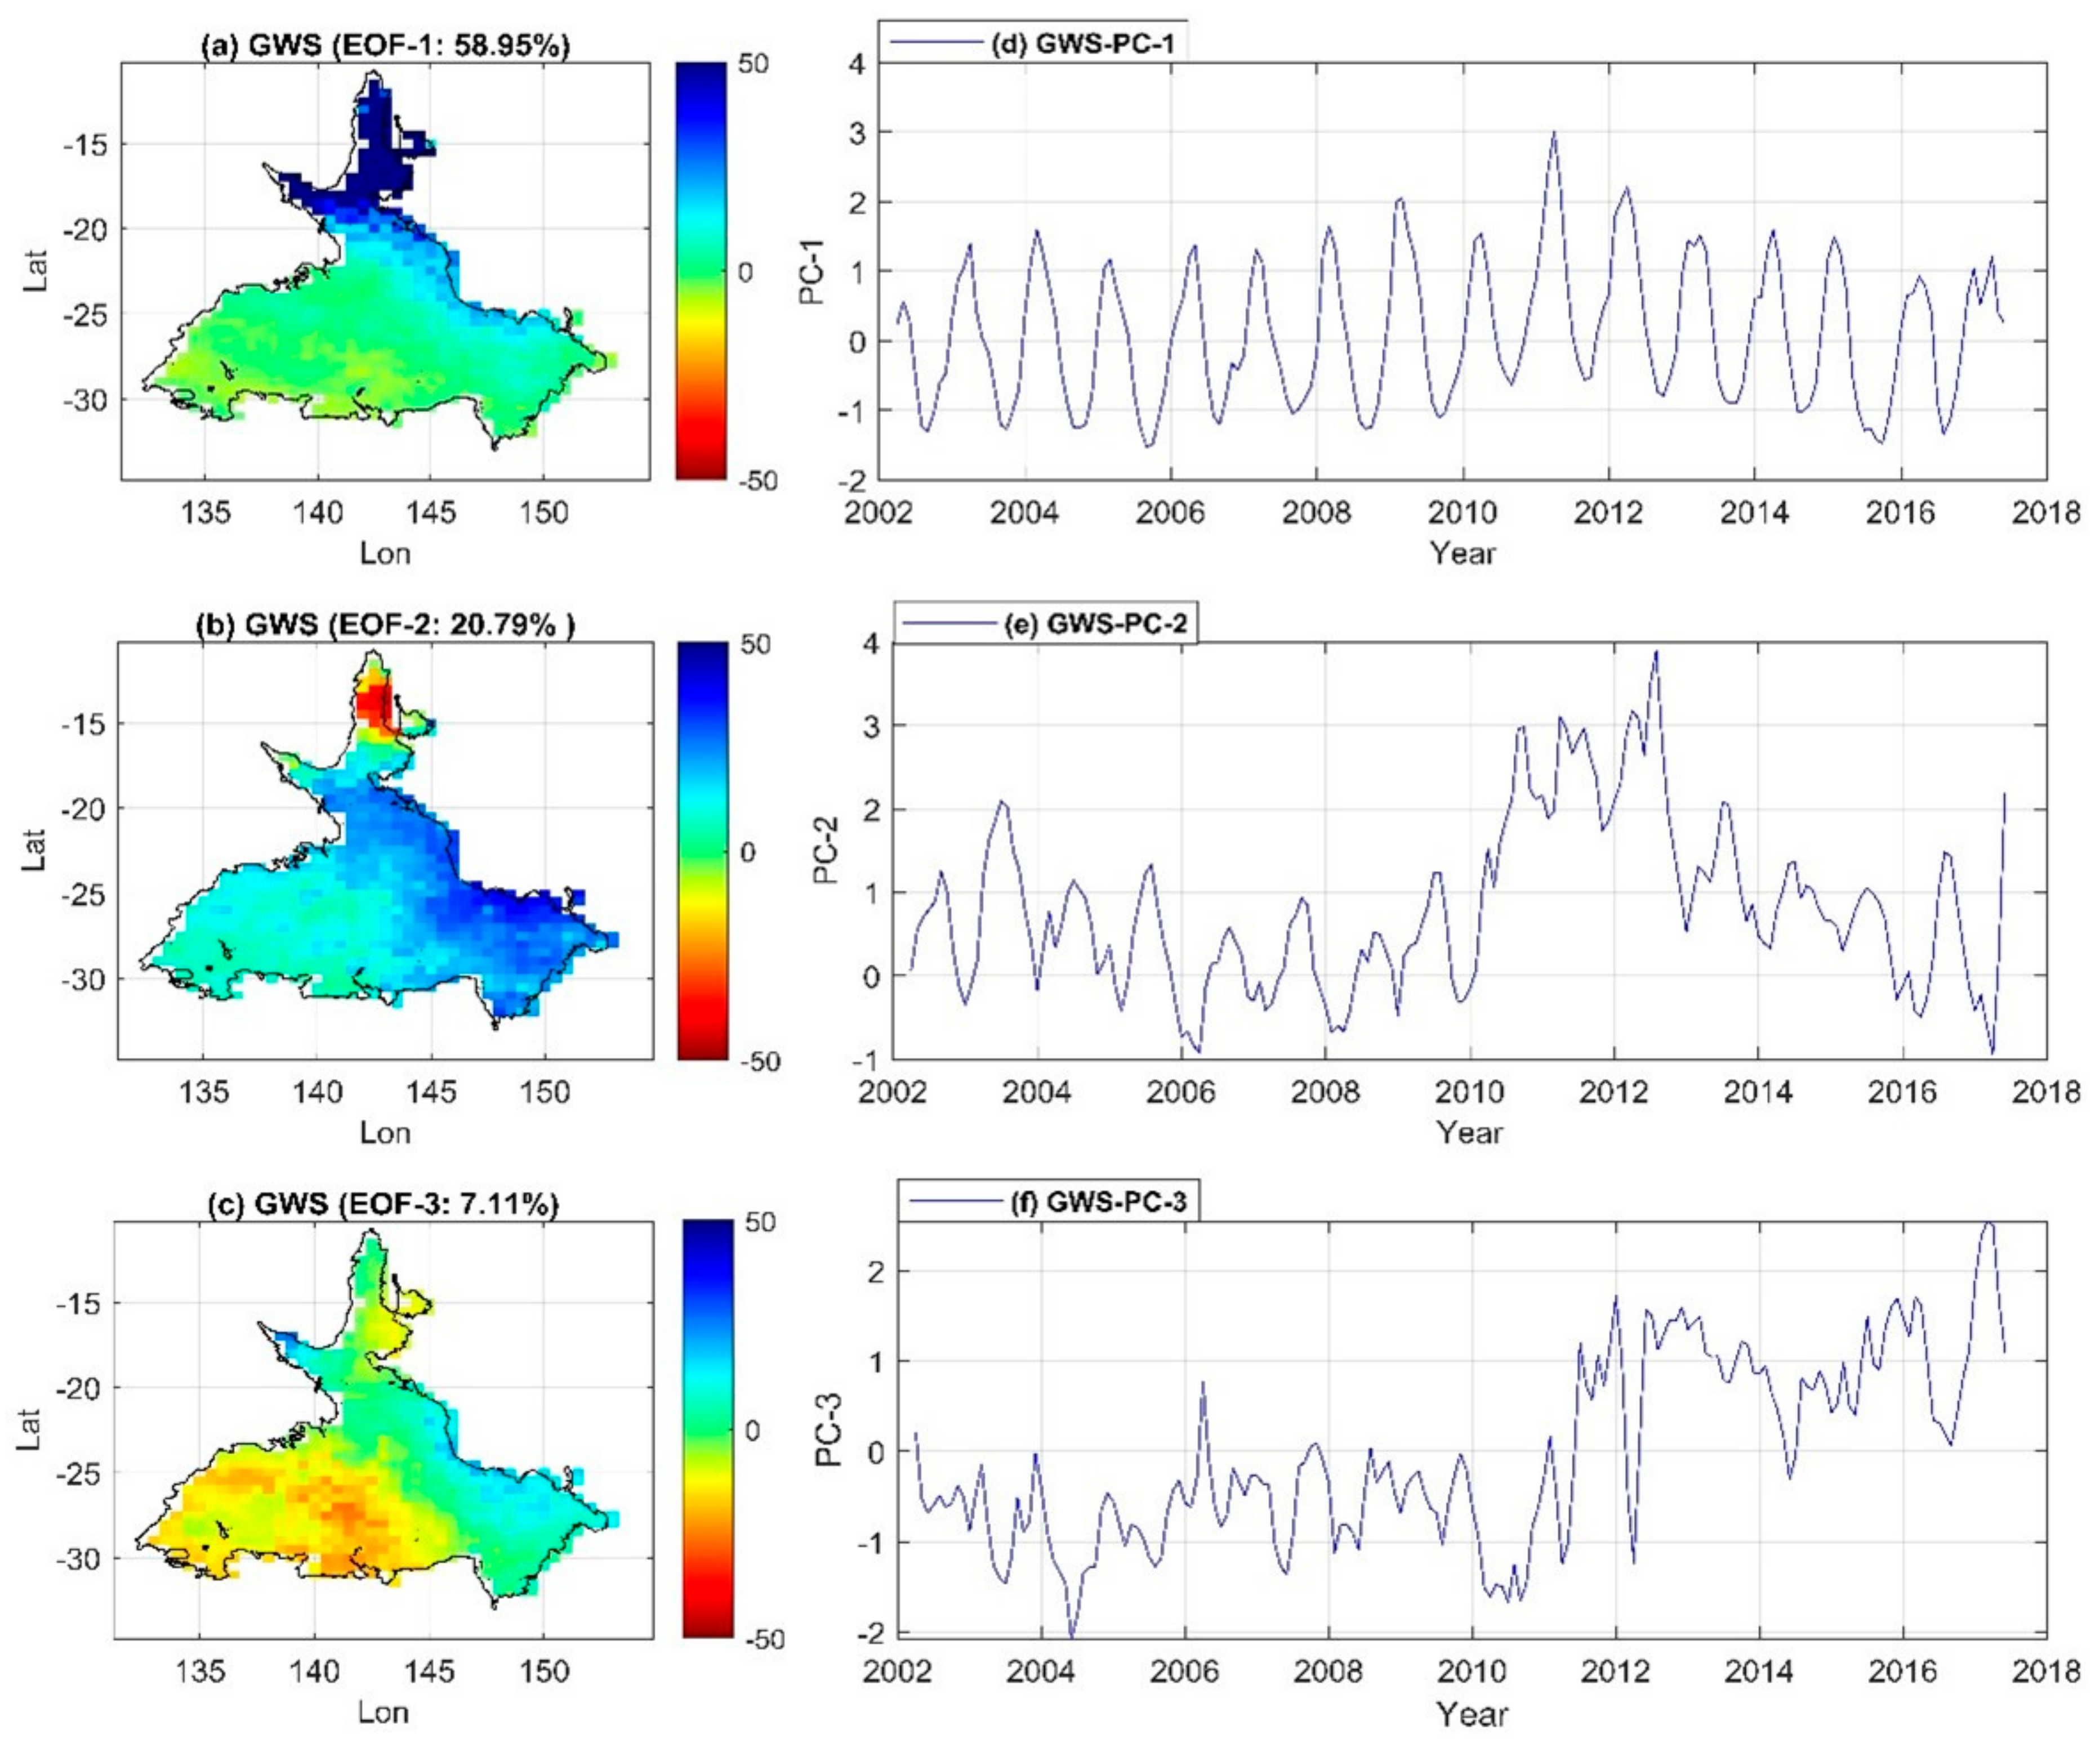Click the GWS-PC-1 legend box

(1032, 42)
